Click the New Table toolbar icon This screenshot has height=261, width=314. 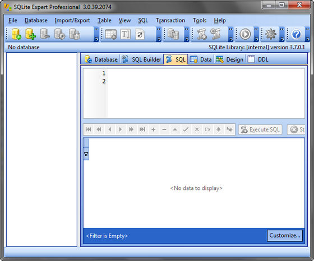[111, 34]
